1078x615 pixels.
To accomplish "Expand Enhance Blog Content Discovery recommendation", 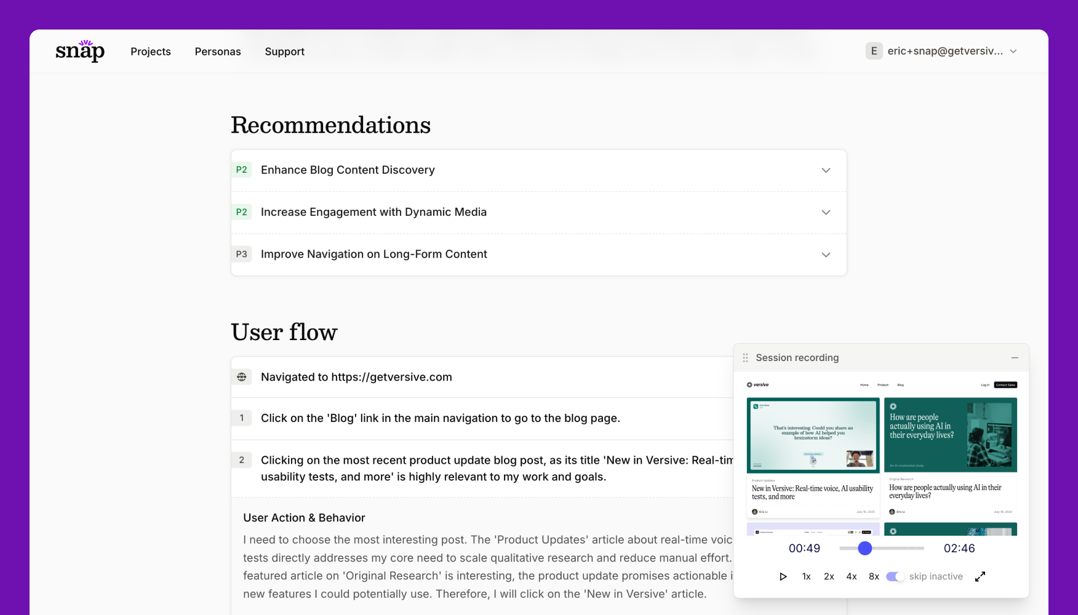I will pyautogui.click(x=826, y=170).
